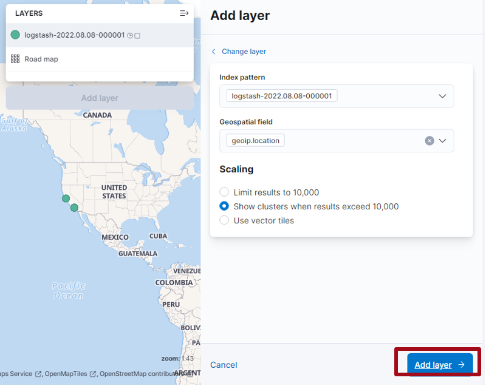The width and height of the screenshot is (486, 386).
Task: Clear the geoip.location field selection
Action: (430, 141)
